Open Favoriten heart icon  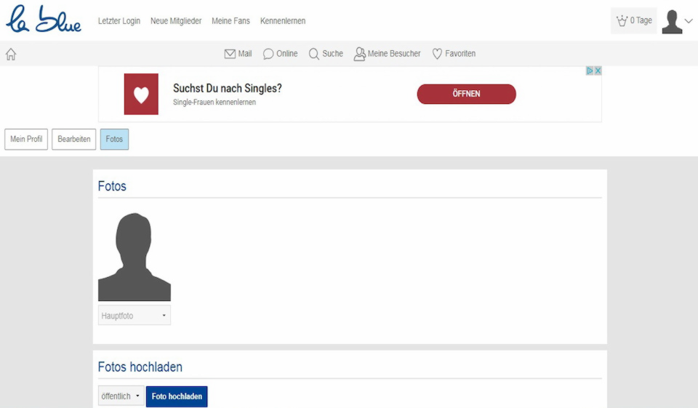tap(437, 54)
